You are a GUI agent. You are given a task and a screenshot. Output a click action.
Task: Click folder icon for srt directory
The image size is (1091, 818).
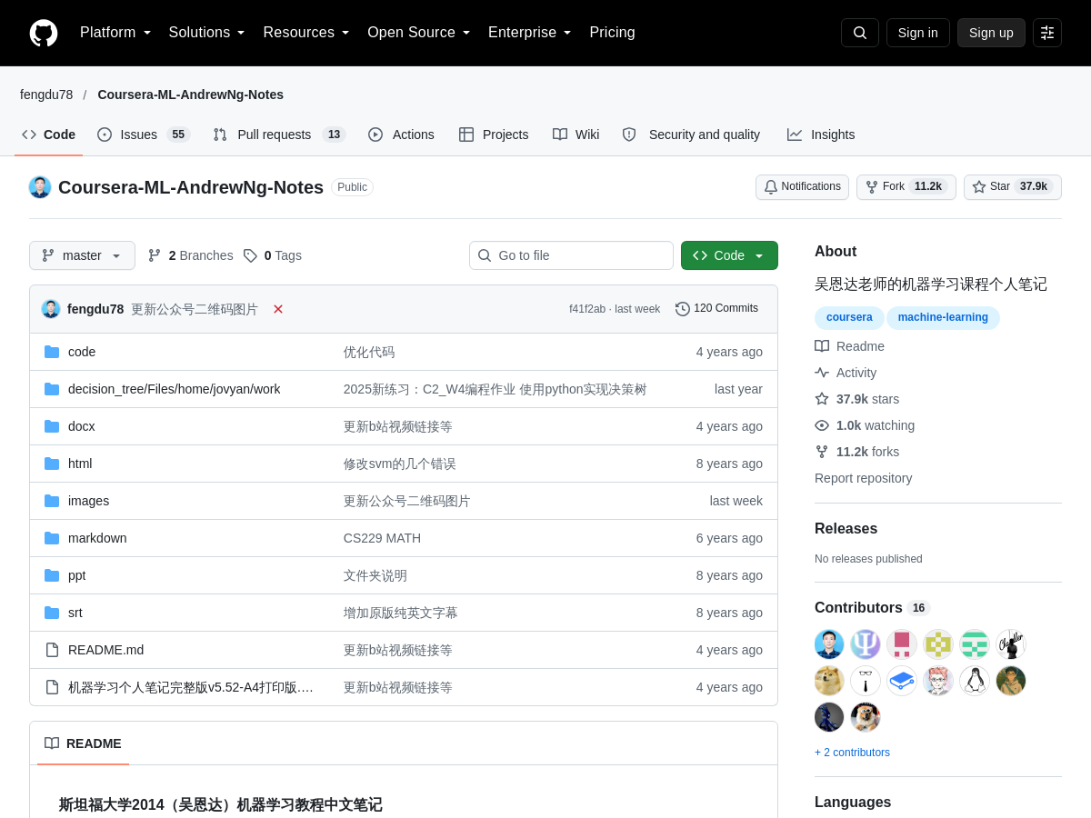point(52,613)
